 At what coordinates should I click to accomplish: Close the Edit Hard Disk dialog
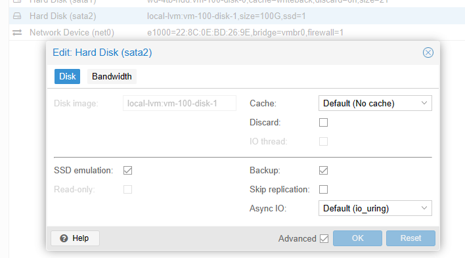click(428, 53)
